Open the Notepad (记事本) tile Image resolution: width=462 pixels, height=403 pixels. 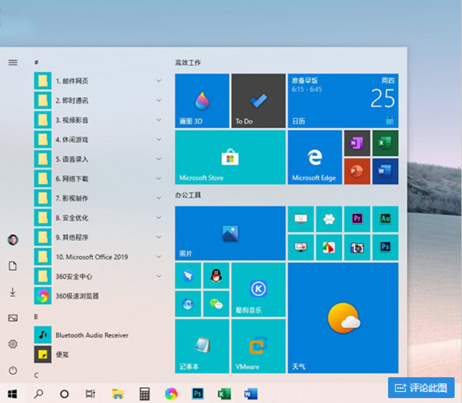202,346
